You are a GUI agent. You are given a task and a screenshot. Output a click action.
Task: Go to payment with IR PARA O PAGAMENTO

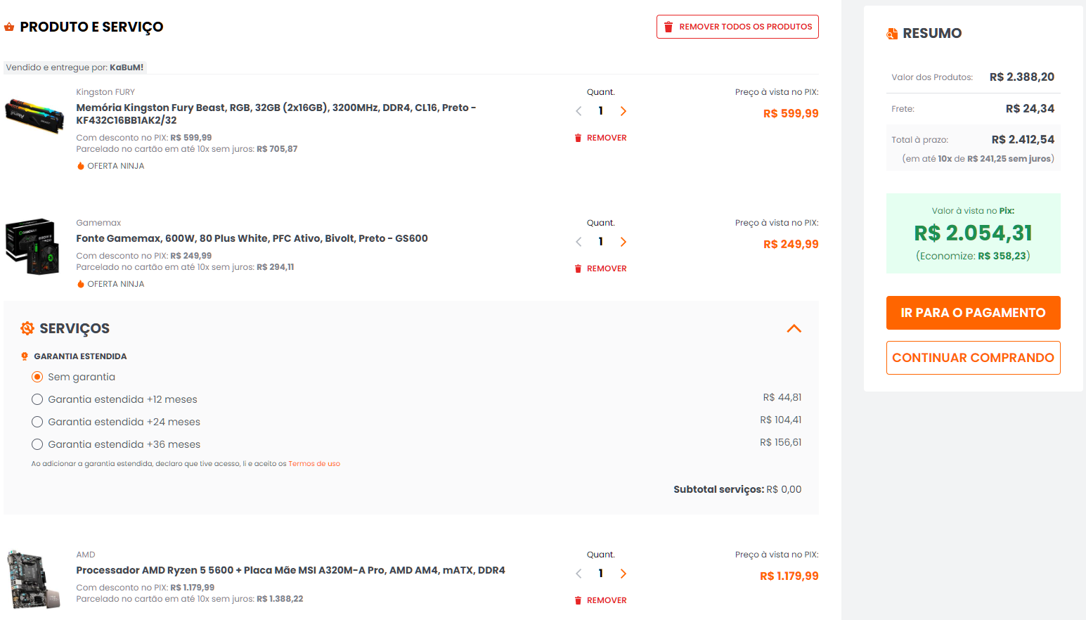coord(973,313)
